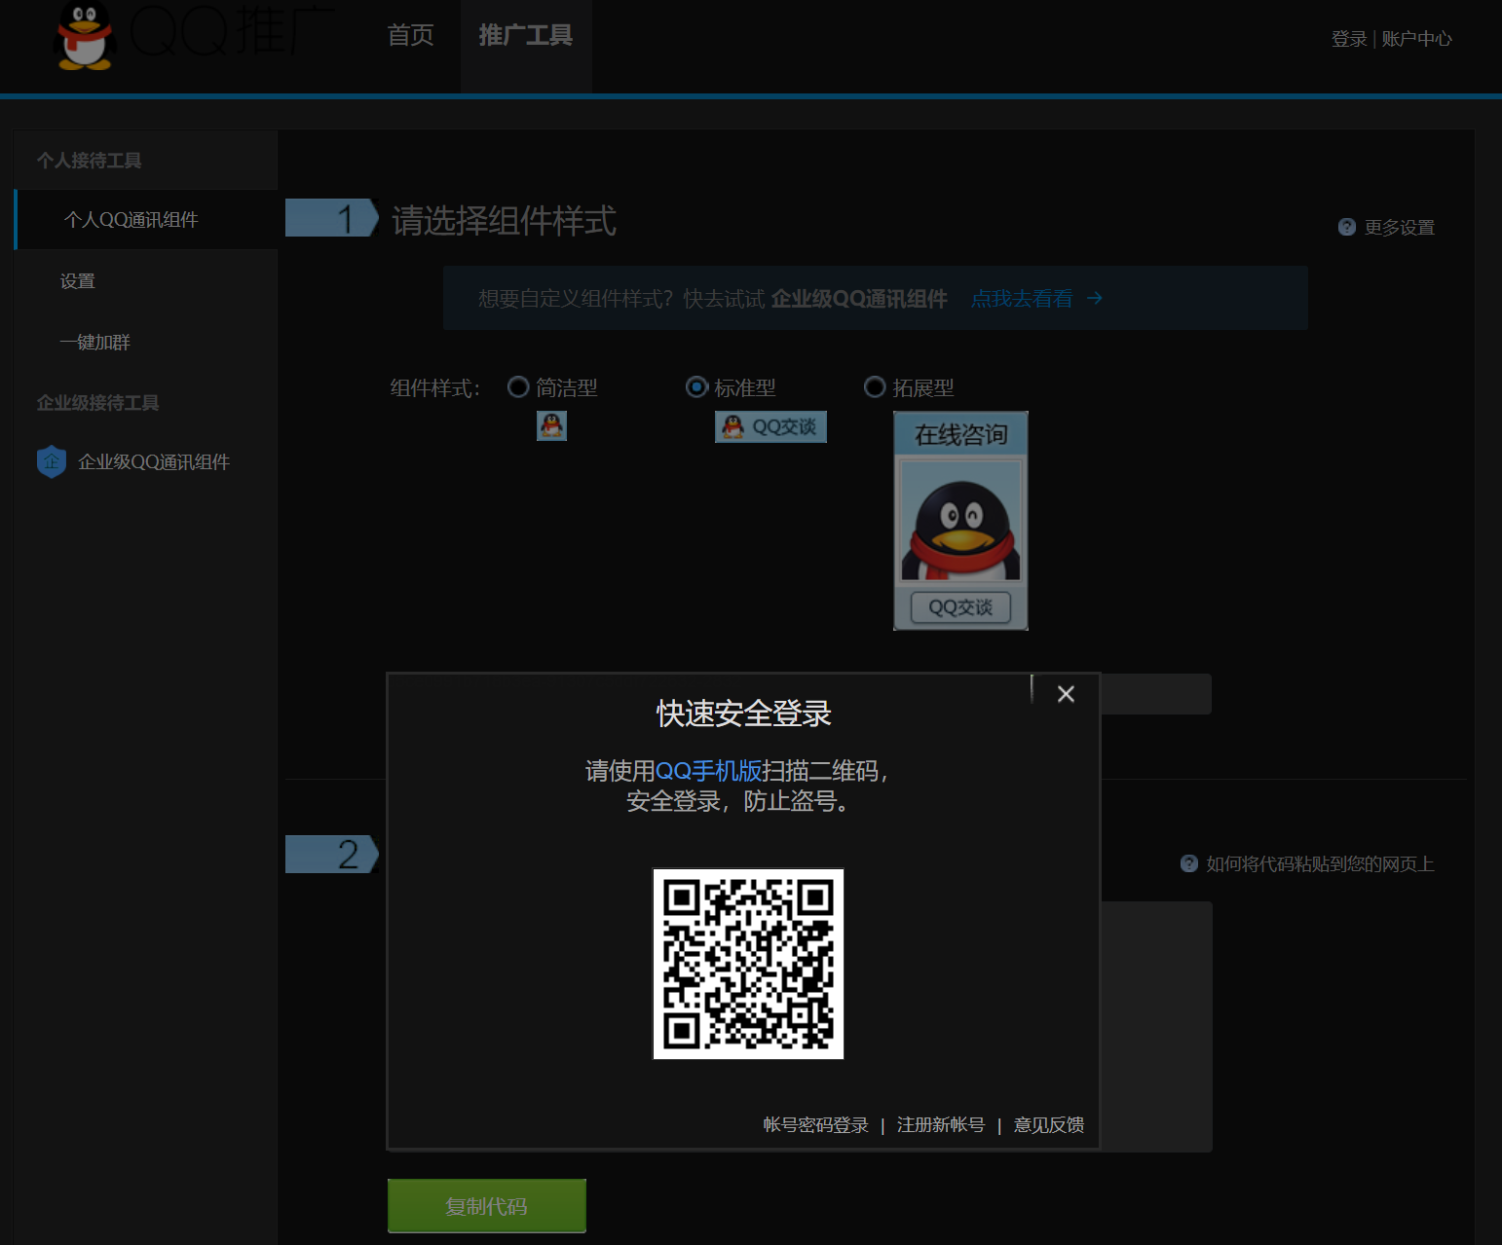Open the QQ手机版 link in the dialog

(701, 771)
